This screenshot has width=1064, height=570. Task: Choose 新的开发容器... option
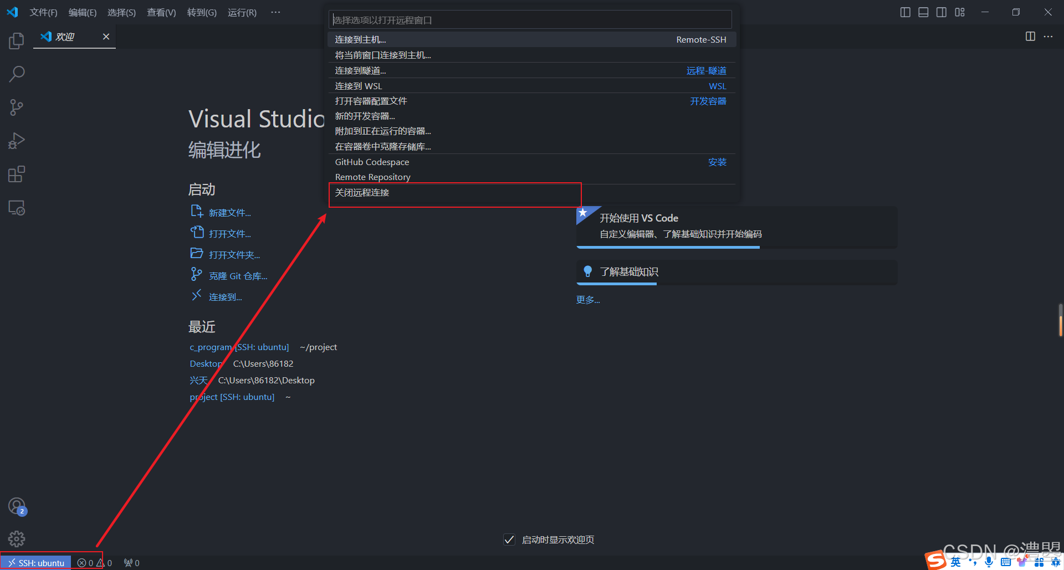(x=531, y=116)
